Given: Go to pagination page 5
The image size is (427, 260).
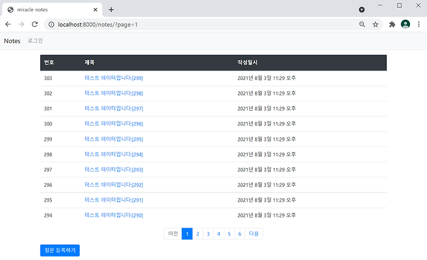Looking at the screenshot, I should click(229, 234).
